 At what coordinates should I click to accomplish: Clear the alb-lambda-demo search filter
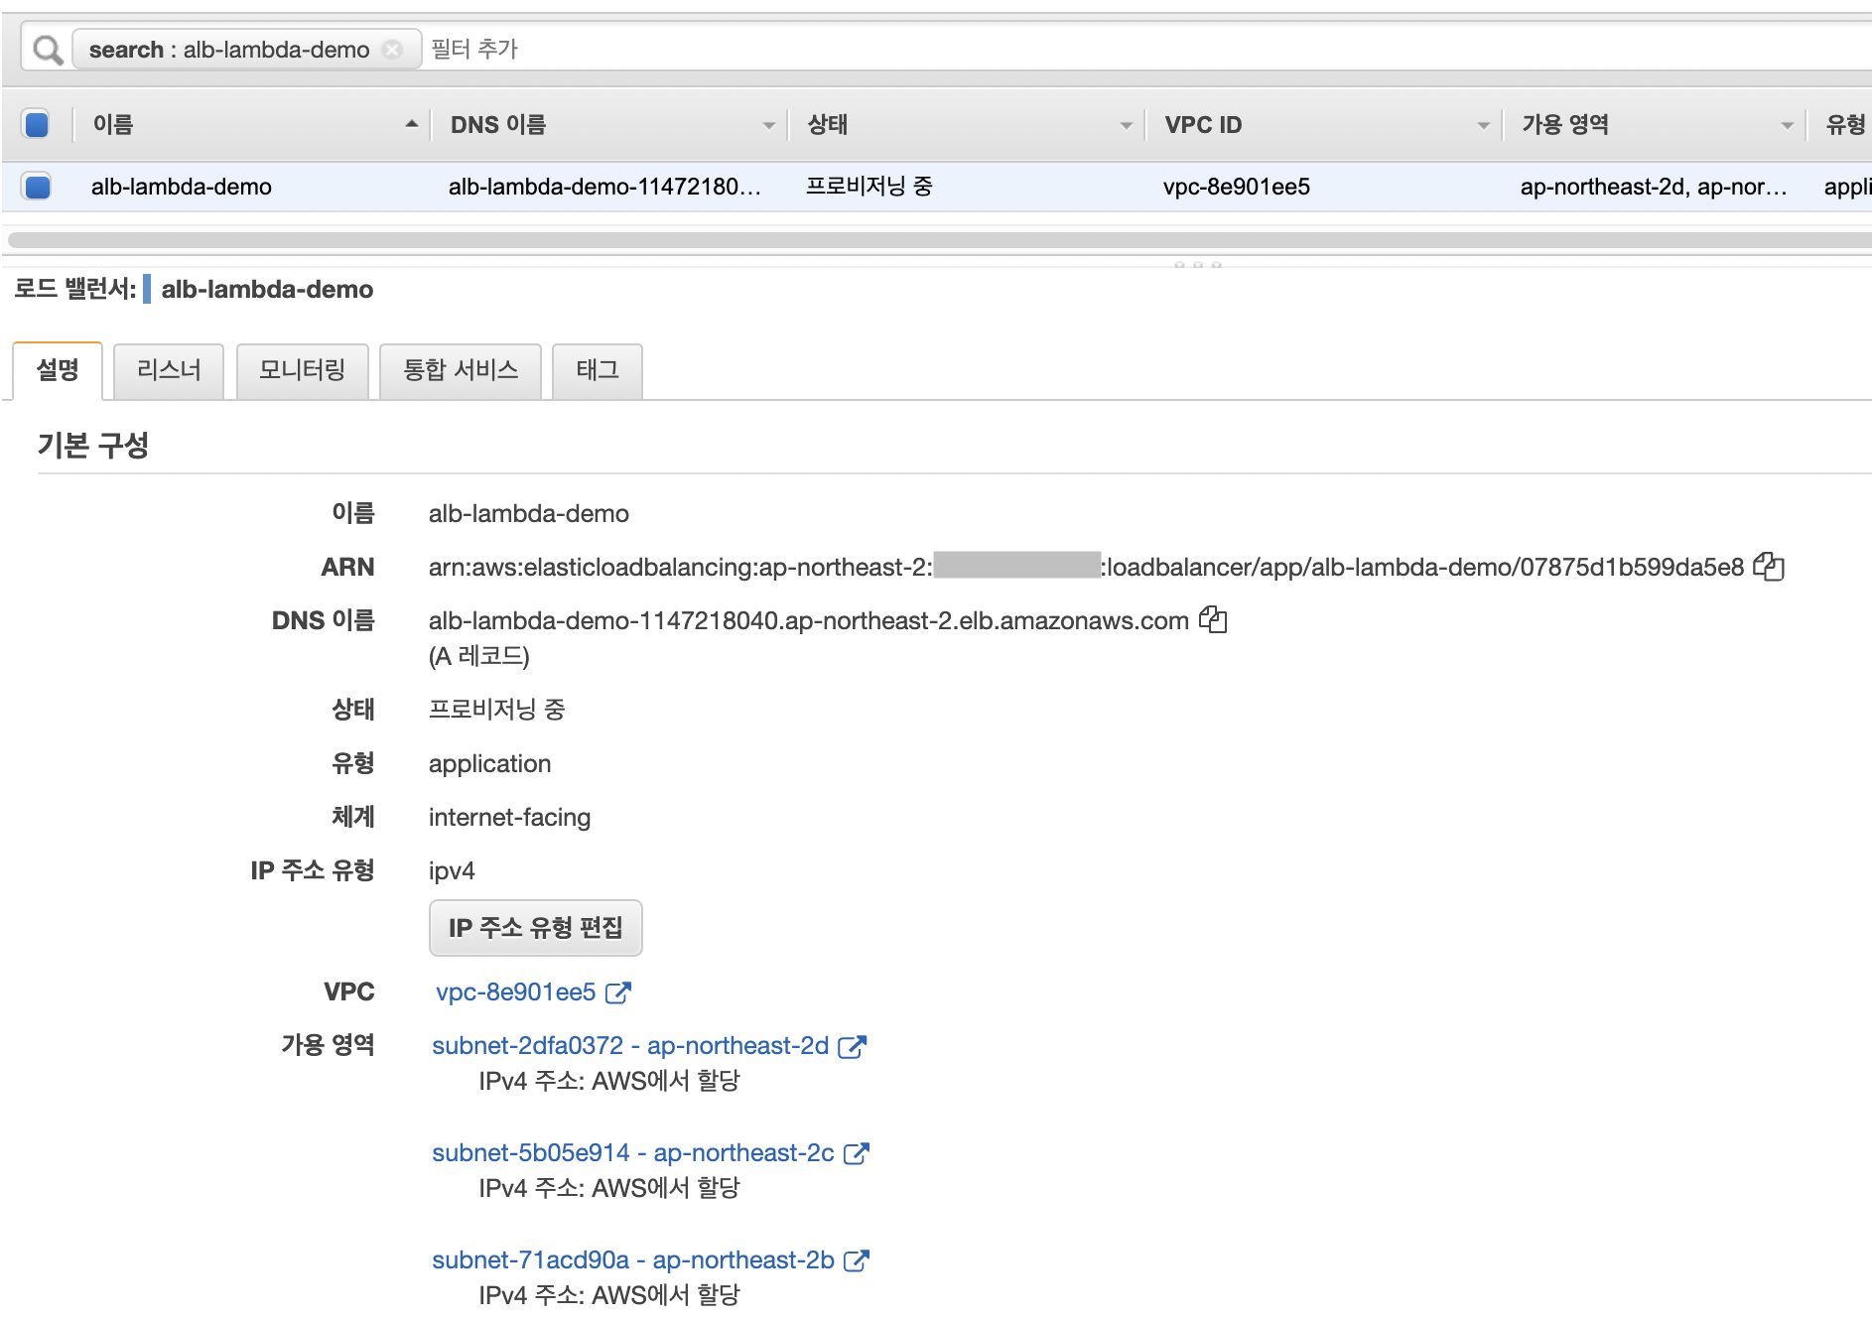393,48
